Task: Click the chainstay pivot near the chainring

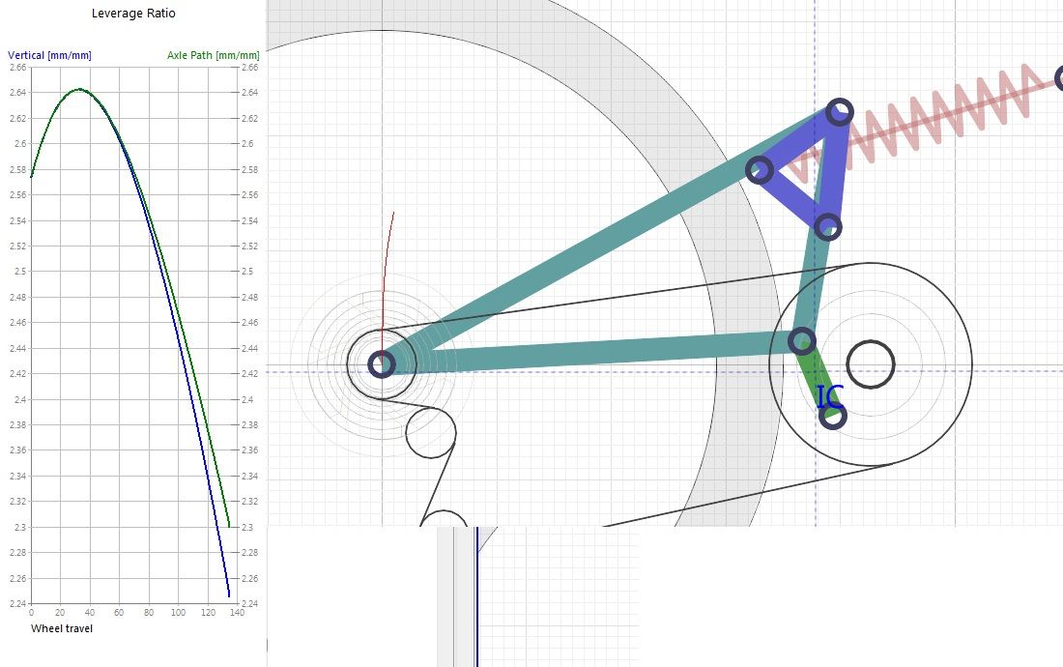Action: click(802, 340)
